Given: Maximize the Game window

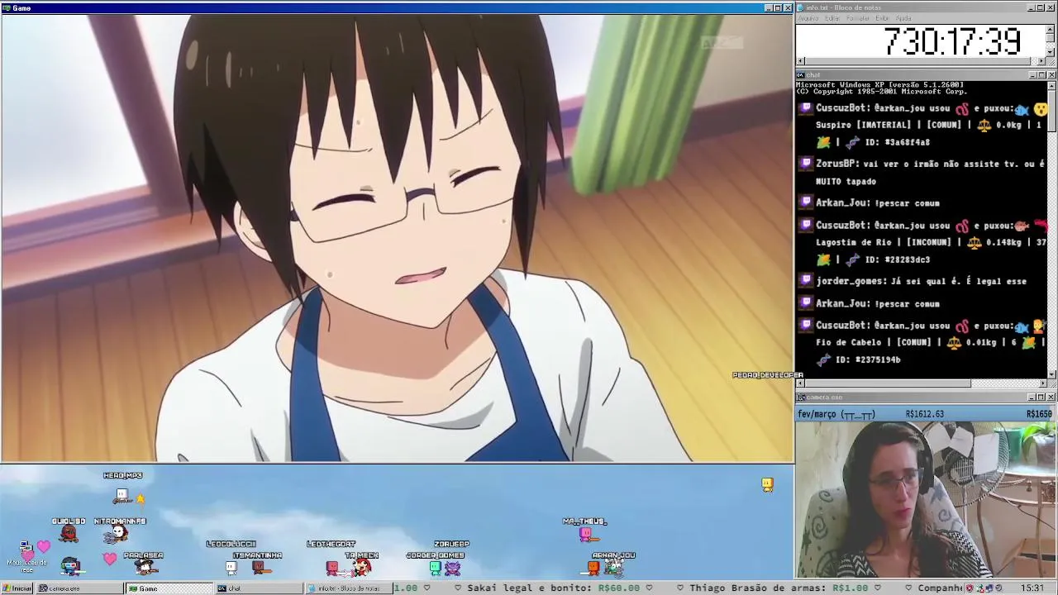Looking at the screenshot, I should pos(777,7).
